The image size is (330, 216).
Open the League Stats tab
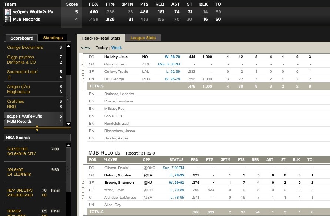(x=143, y=38)
